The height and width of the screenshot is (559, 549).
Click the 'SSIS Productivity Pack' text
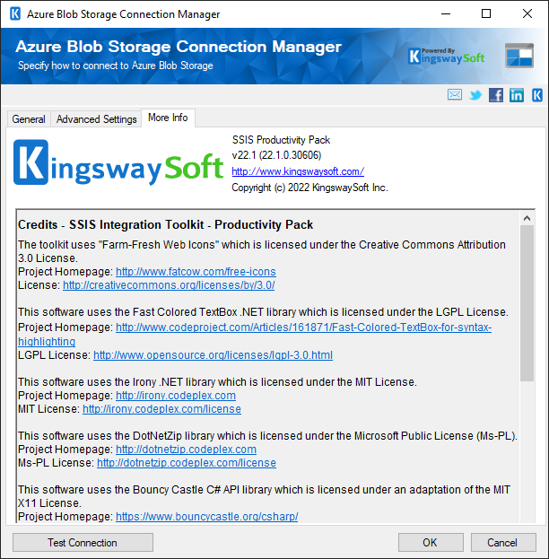(281, 140)
